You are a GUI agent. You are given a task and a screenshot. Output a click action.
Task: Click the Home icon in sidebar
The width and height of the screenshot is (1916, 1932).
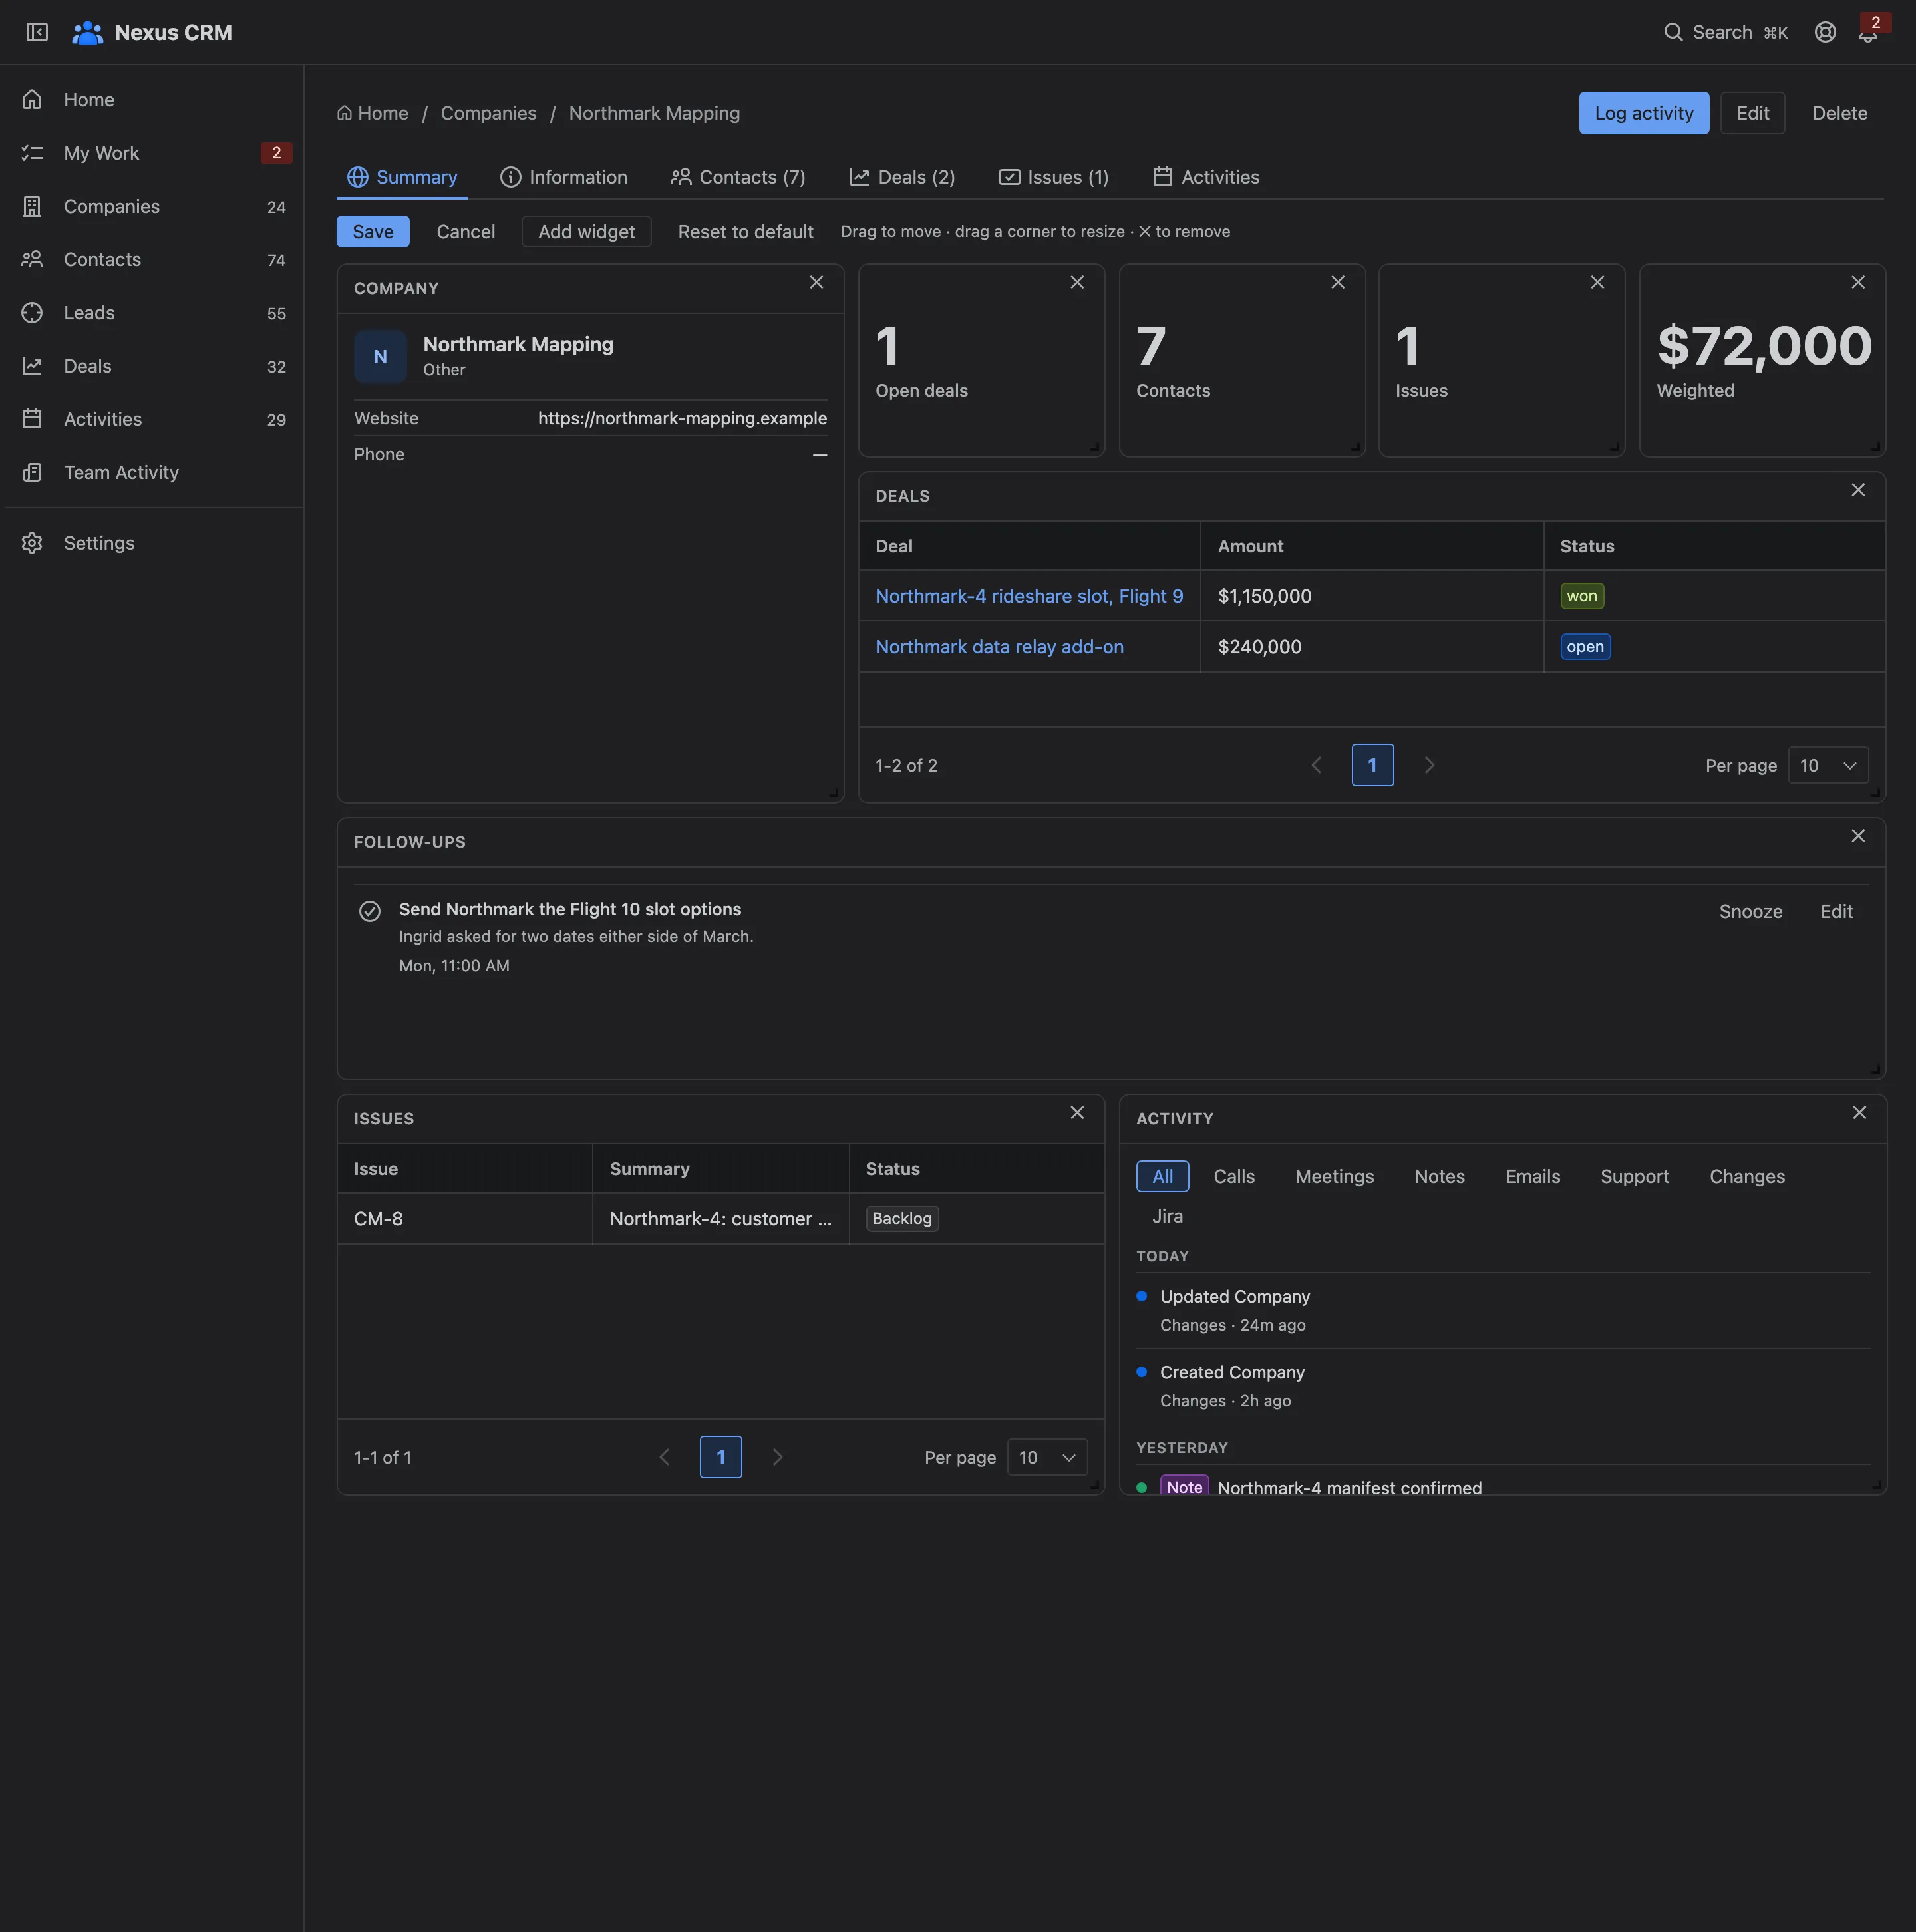pyautogui.click(x=32, y=100)
